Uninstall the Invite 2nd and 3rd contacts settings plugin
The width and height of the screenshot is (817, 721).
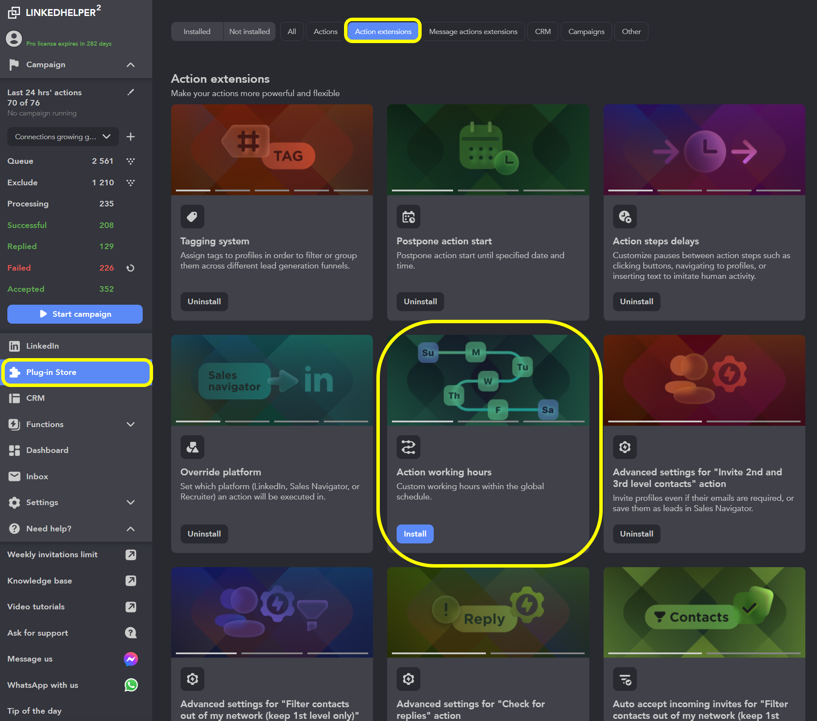coord(637,534)
